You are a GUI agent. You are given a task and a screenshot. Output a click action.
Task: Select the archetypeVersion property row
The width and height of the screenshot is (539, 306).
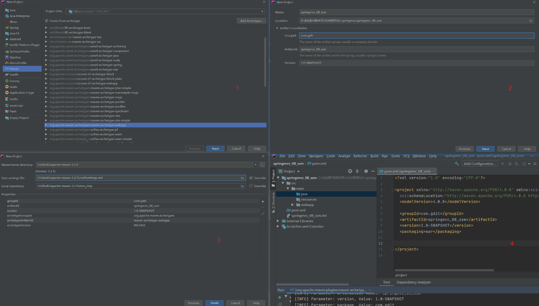[x=133, y=225]
